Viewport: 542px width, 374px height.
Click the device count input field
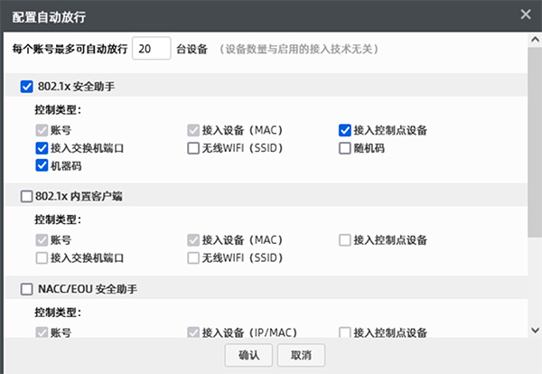pos(151,48)
